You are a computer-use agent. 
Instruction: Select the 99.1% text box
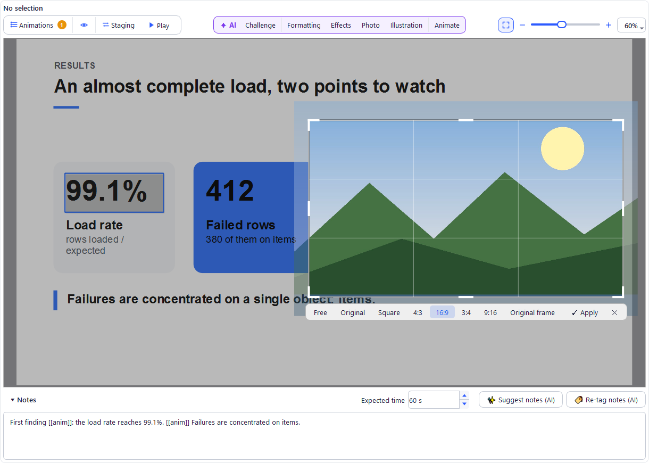click(114, 193)
